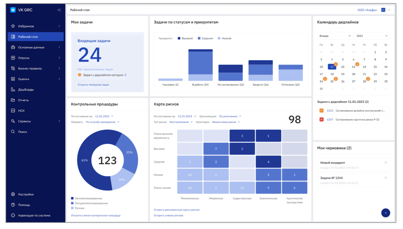The image size is (403, 229).
Task: Open Reports via the folder icon
Action: click(13, 100)
